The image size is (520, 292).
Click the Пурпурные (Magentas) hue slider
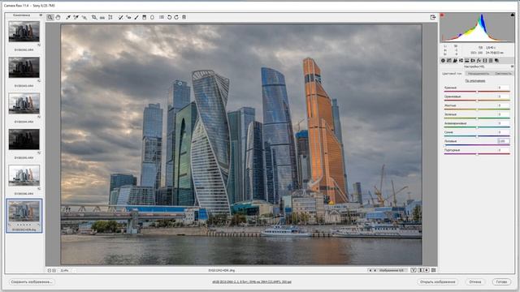coord(477,154)
